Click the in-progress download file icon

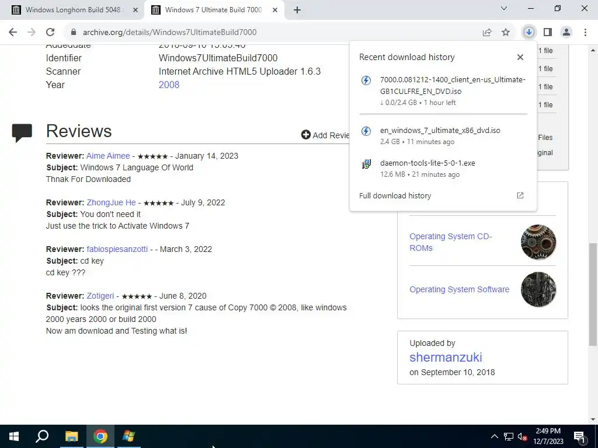tap(366, 80)
